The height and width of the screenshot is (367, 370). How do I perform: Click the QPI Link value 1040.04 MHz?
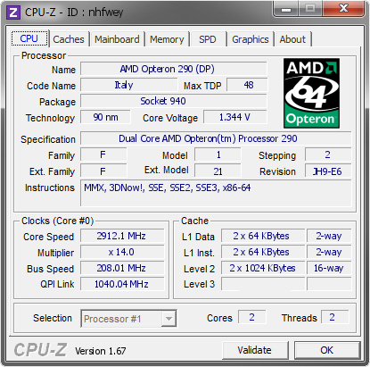click(122, 284)
